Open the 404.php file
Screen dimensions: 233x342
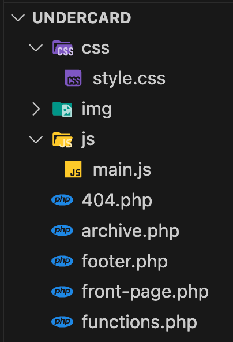coord(117,200)
